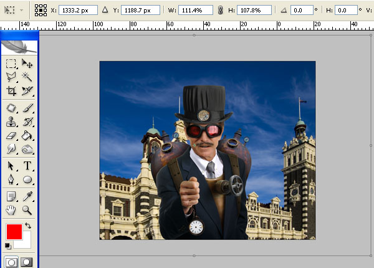This screenshot has width=374, height=268.
Task: Choose the Magic Wand tool
Action: [27, 77]
